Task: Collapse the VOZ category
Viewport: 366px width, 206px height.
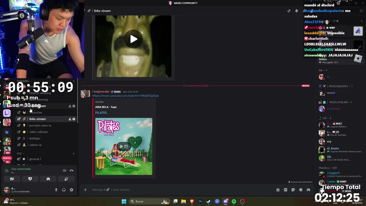Action: point(20,154)
